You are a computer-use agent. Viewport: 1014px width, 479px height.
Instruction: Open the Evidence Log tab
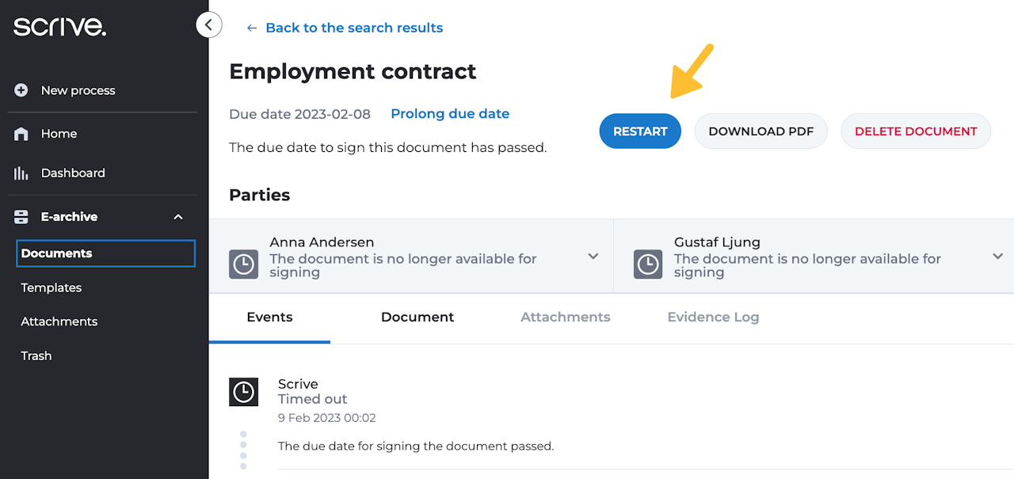713,317
